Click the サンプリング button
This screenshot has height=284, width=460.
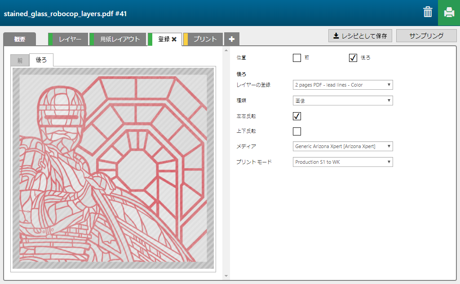426,36
